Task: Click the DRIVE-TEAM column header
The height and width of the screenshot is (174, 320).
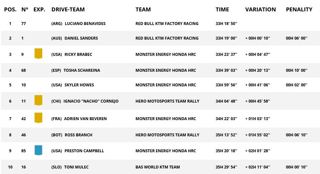Action: [x=68, y=9]
